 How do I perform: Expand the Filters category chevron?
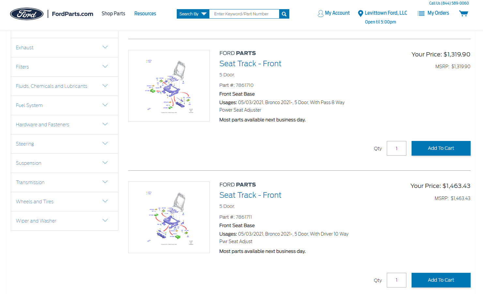[x=105, y=67]
